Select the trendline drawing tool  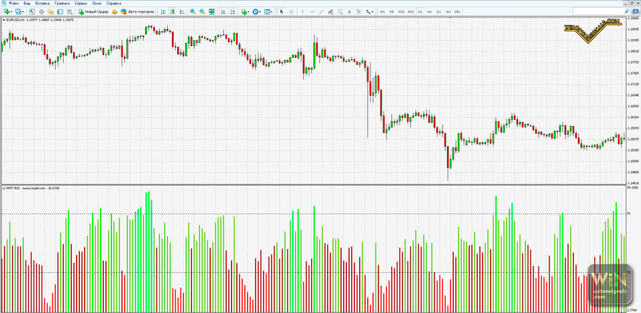[322, 12]
